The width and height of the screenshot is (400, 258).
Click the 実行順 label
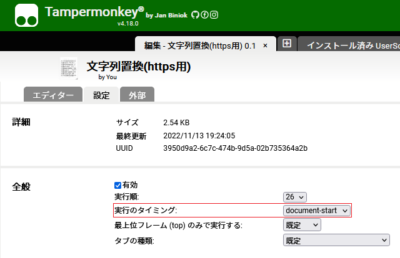[126, 197]
